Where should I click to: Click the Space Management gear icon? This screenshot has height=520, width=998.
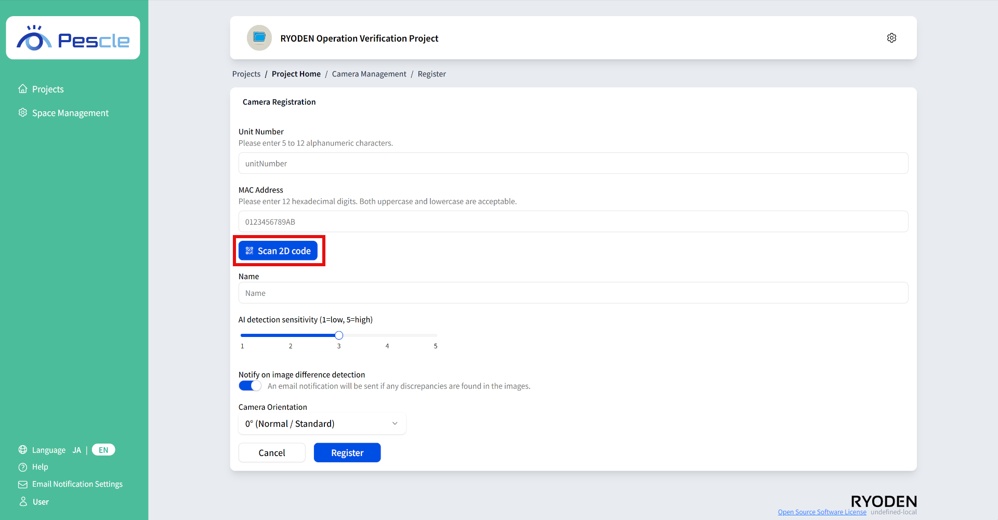pyautogui.click(x=23, y=113)
